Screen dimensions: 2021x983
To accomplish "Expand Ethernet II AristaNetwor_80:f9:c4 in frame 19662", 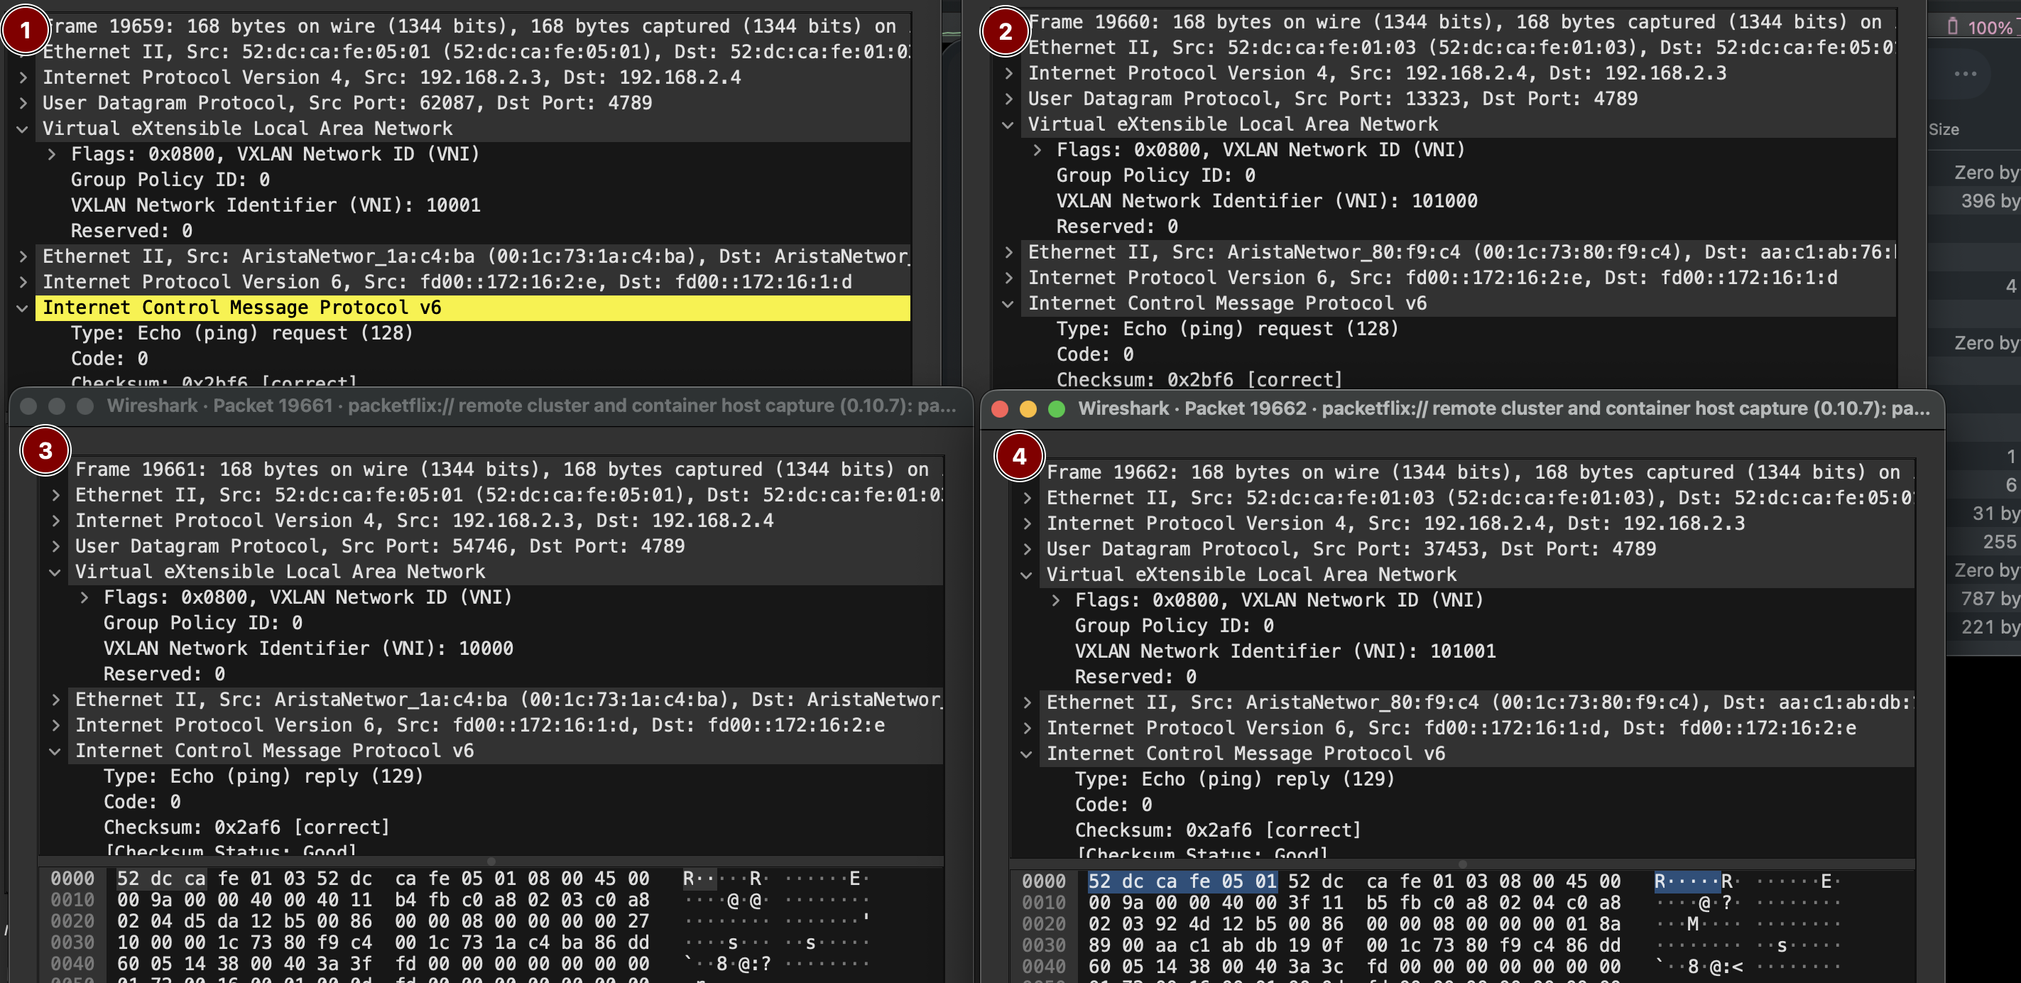I will click(1027, 703).
